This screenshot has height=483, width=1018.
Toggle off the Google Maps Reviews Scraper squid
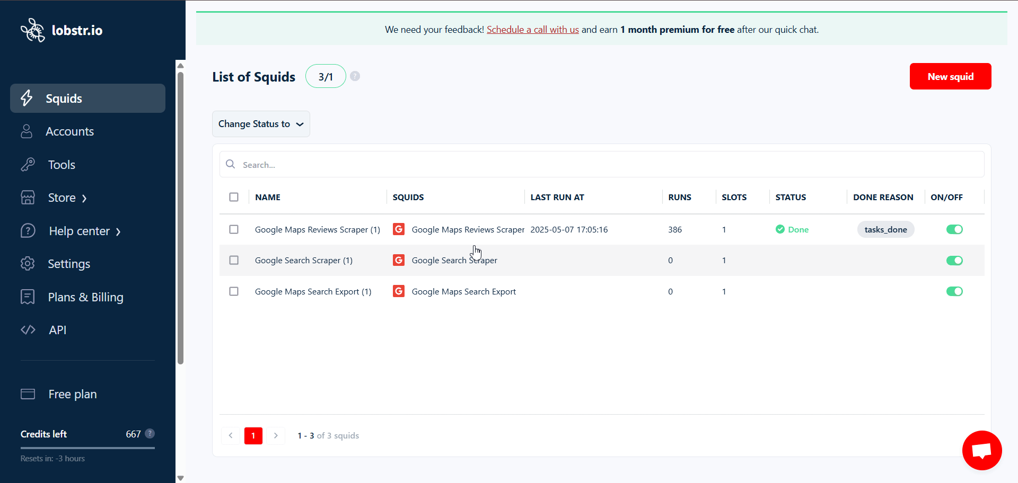[x=954, y=229]
